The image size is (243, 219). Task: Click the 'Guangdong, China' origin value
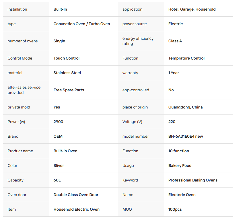(185, 107)
